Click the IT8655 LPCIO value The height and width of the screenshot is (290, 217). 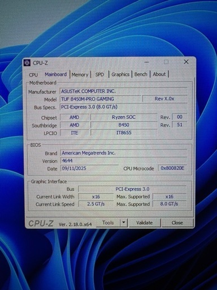124,133
